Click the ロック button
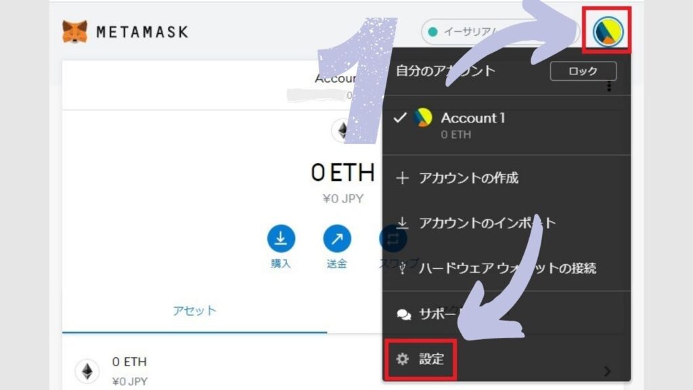This screenshot has width=693, height=390. (x=583, y=70)
